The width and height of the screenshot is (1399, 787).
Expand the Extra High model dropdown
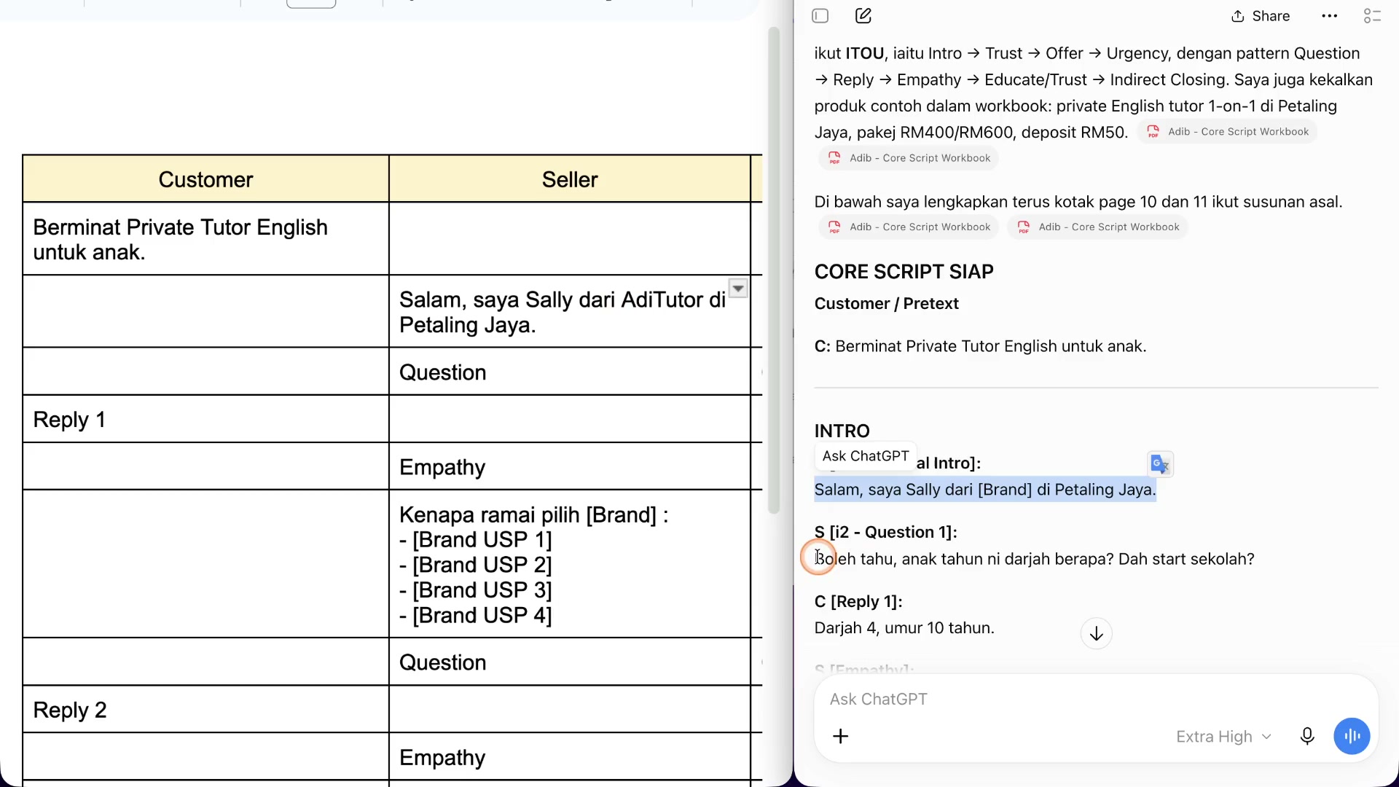coord(1224,737)
